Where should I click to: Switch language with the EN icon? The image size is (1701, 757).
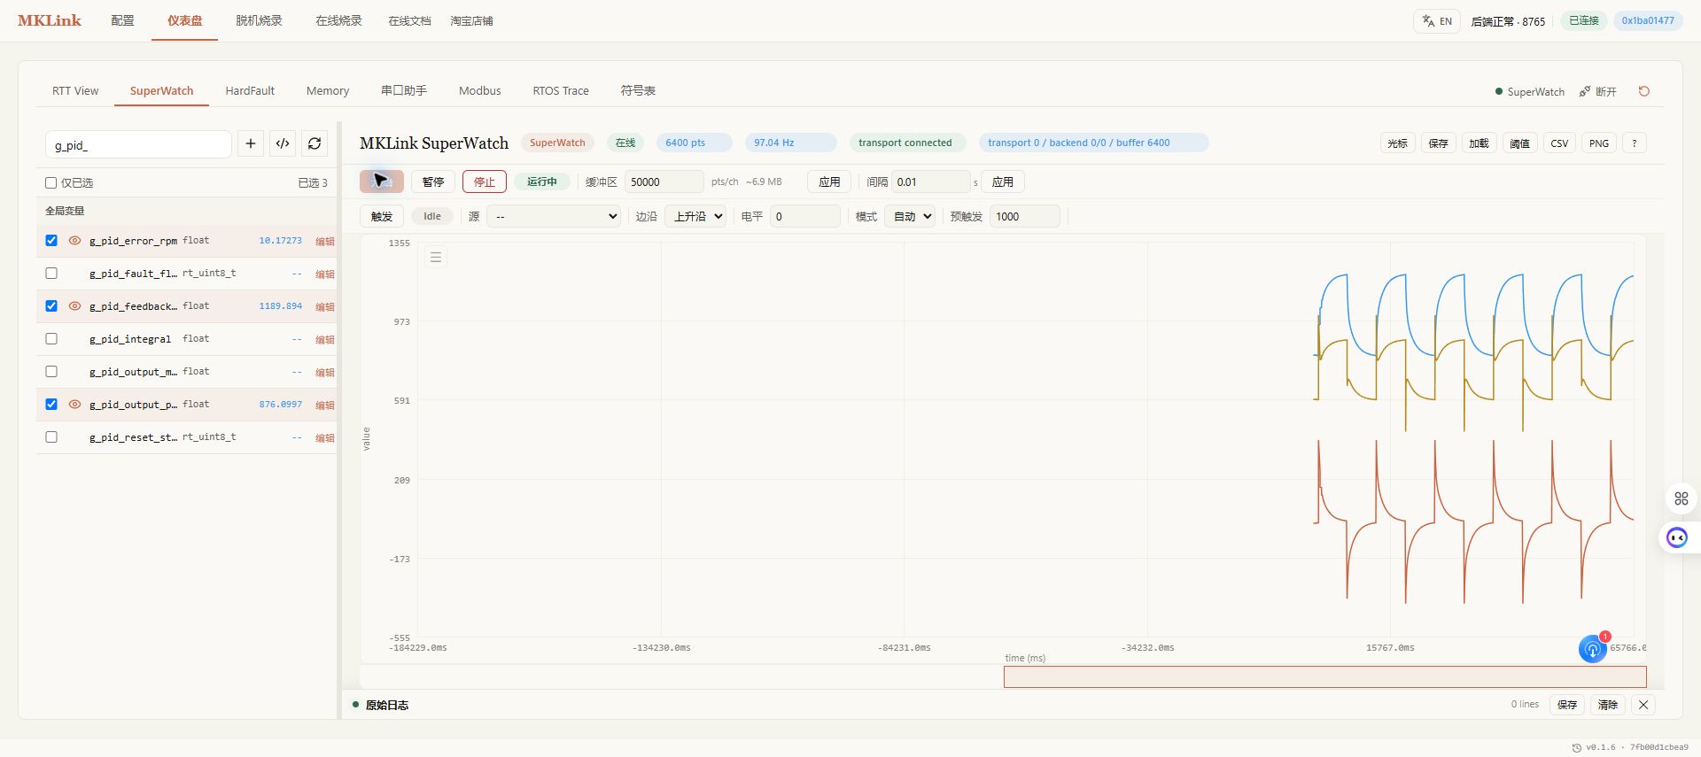tap(1437, 21)
